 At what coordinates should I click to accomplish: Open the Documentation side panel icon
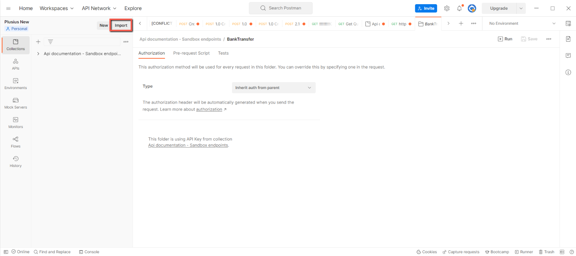(568, 39)
